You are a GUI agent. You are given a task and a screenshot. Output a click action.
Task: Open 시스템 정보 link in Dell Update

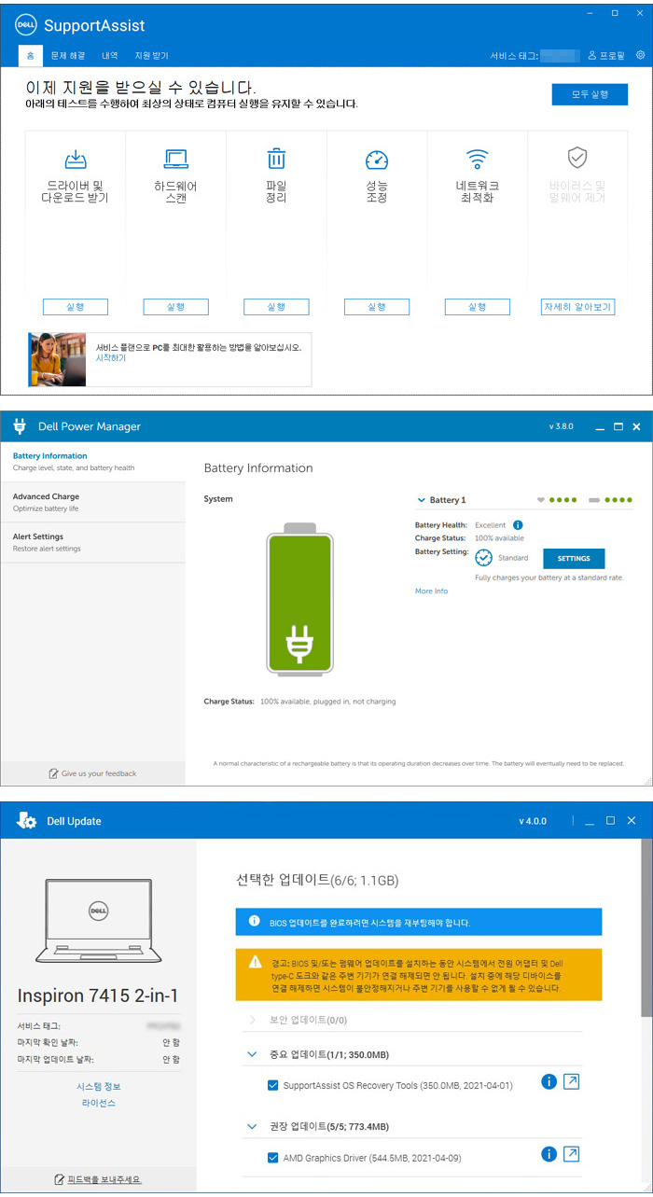click(x=98, y=1087)
